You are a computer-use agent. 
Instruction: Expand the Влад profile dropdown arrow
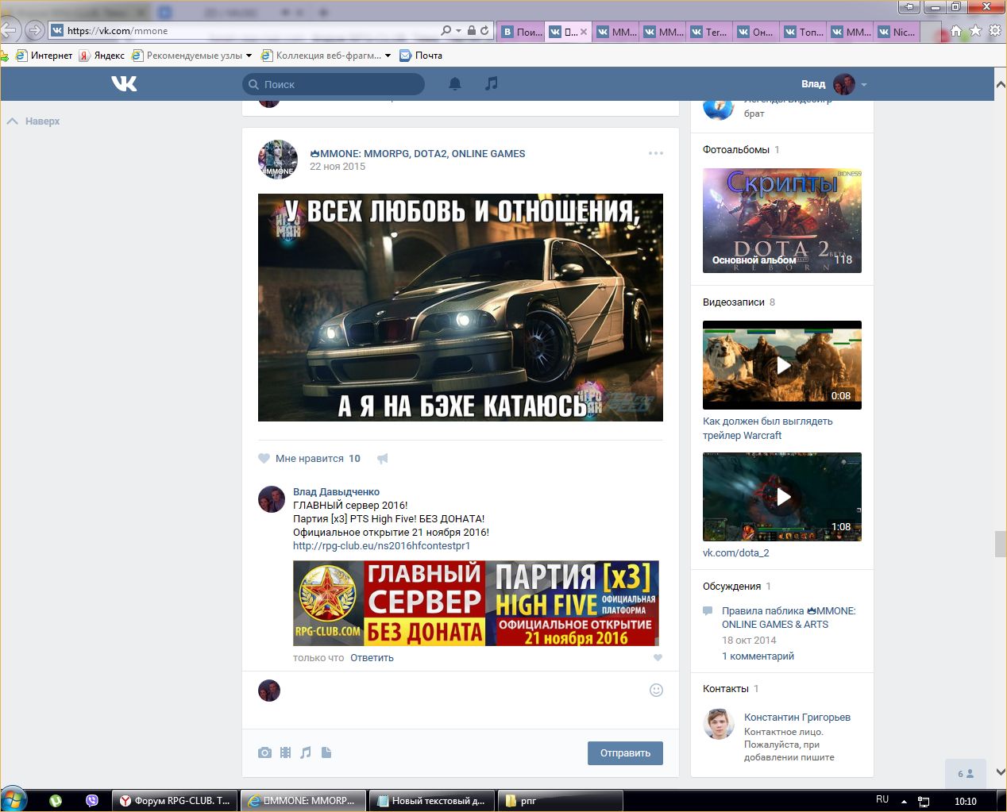coord(864,84)
